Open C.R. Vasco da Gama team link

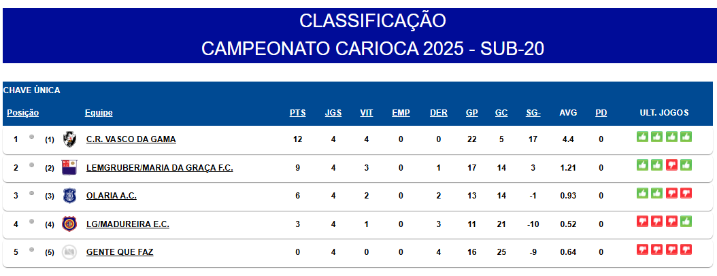click(131, 139)
